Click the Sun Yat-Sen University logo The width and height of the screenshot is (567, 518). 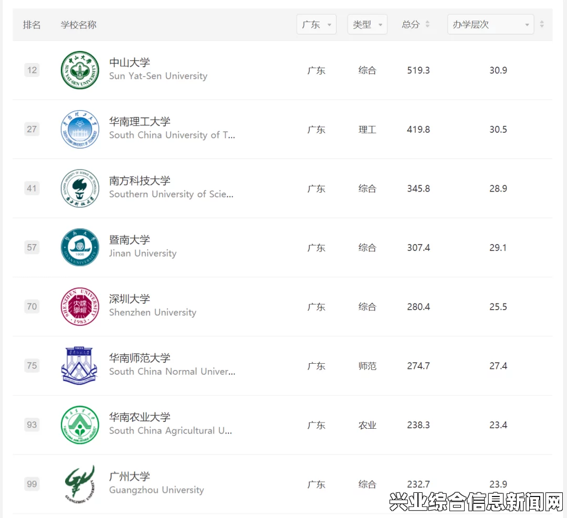point(80,70)
